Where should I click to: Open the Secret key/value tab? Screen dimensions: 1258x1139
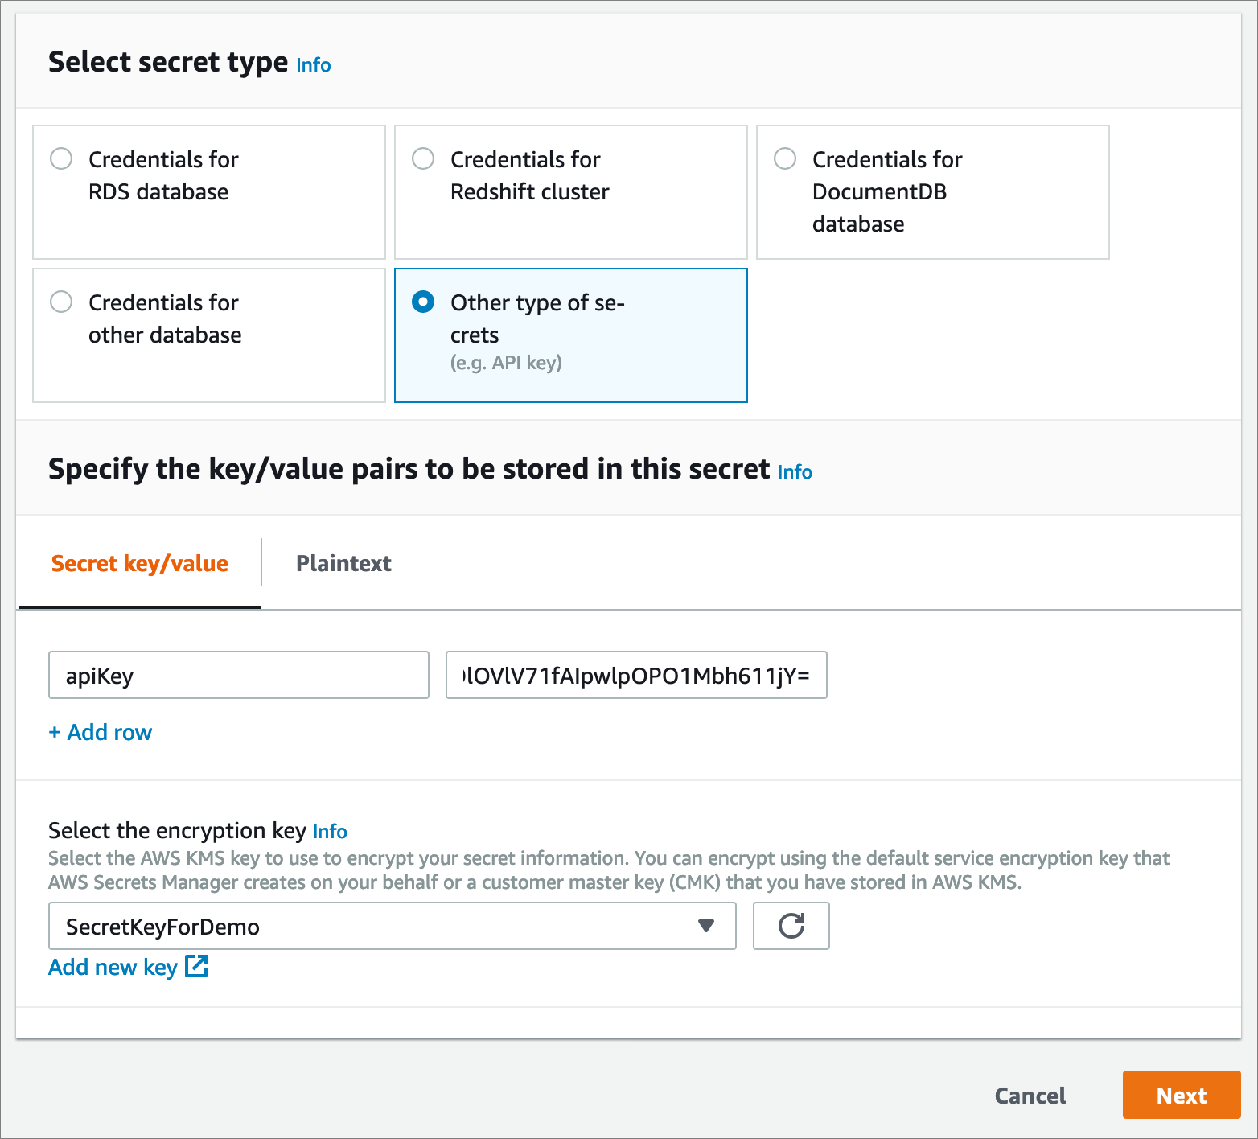[x=139, y=563]
